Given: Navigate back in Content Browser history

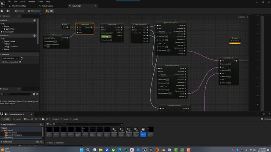Looking at the screenshot, I should pyautogui.click(x=36, y=119).
